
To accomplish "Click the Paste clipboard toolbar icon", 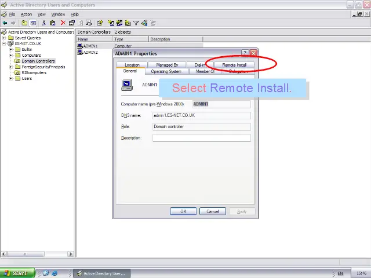I will tap(53, 23).
